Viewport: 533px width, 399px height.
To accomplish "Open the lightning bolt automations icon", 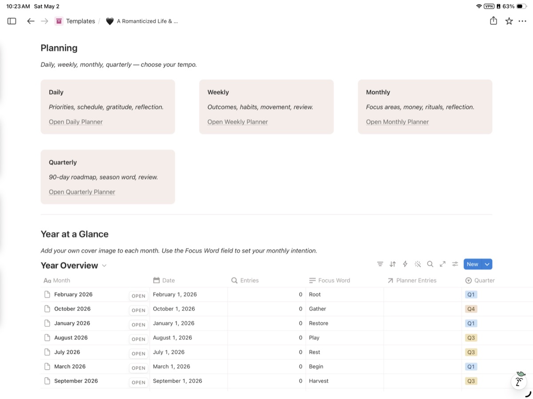I will click(405, 264).
